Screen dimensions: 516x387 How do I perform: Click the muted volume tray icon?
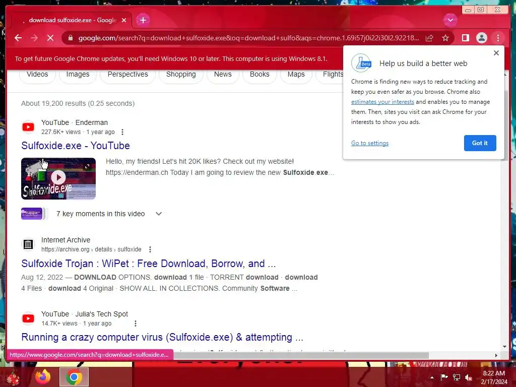point(469,377)
